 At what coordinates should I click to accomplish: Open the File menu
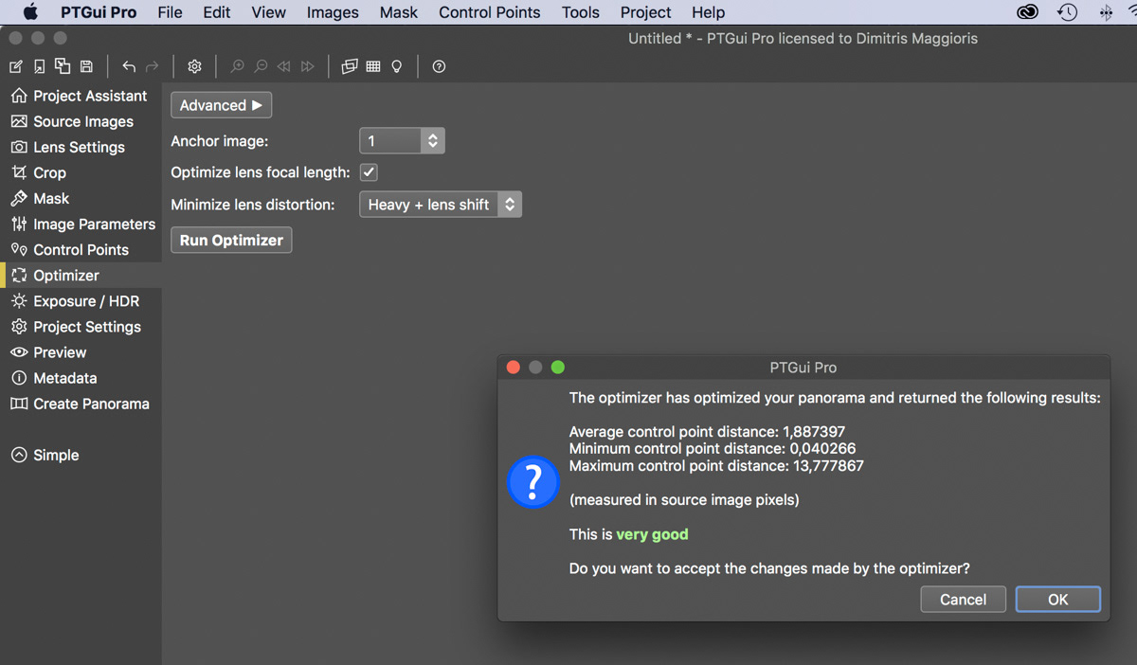tap(170, 12)
